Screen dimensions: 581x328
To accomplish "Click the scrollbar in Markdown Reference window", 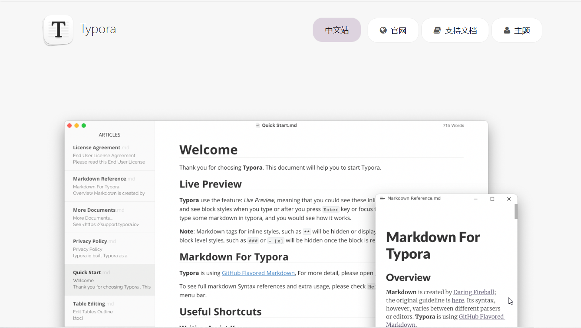I will click(x=516, y=211).
